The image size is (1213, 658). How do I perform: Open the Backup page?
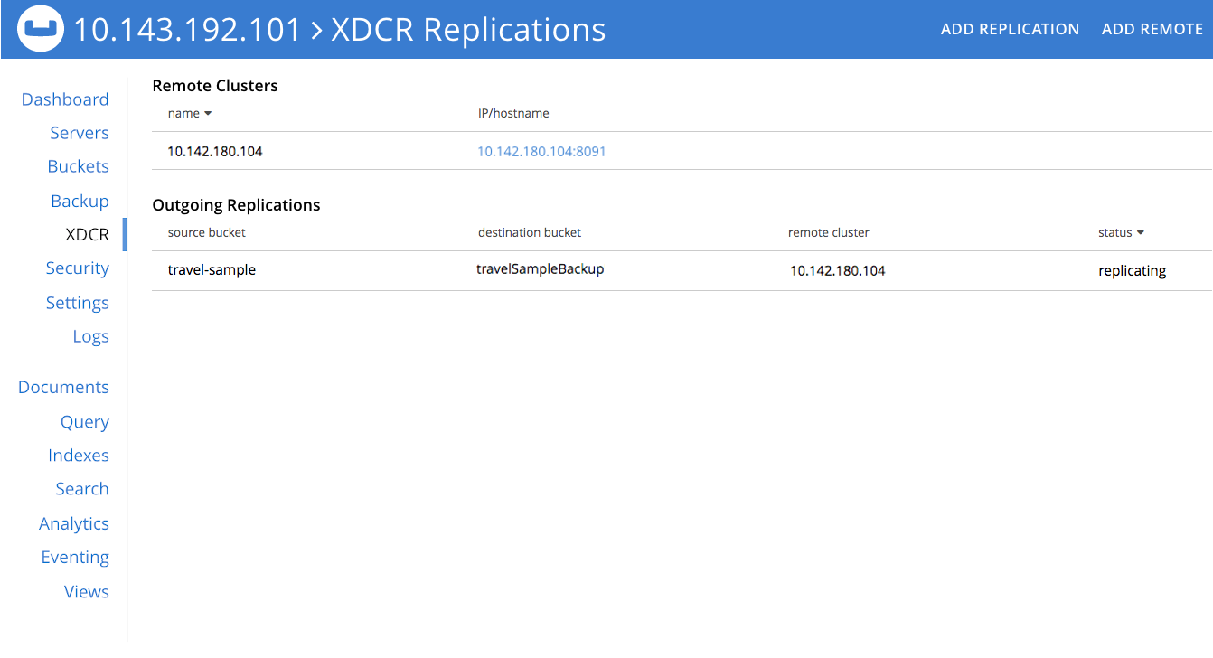80,200
